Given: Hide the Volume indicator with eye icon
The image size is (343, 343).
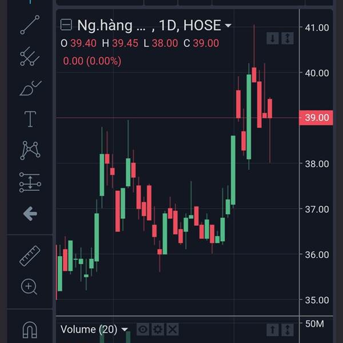Looking at the screenshot, I should coord(142,329).
